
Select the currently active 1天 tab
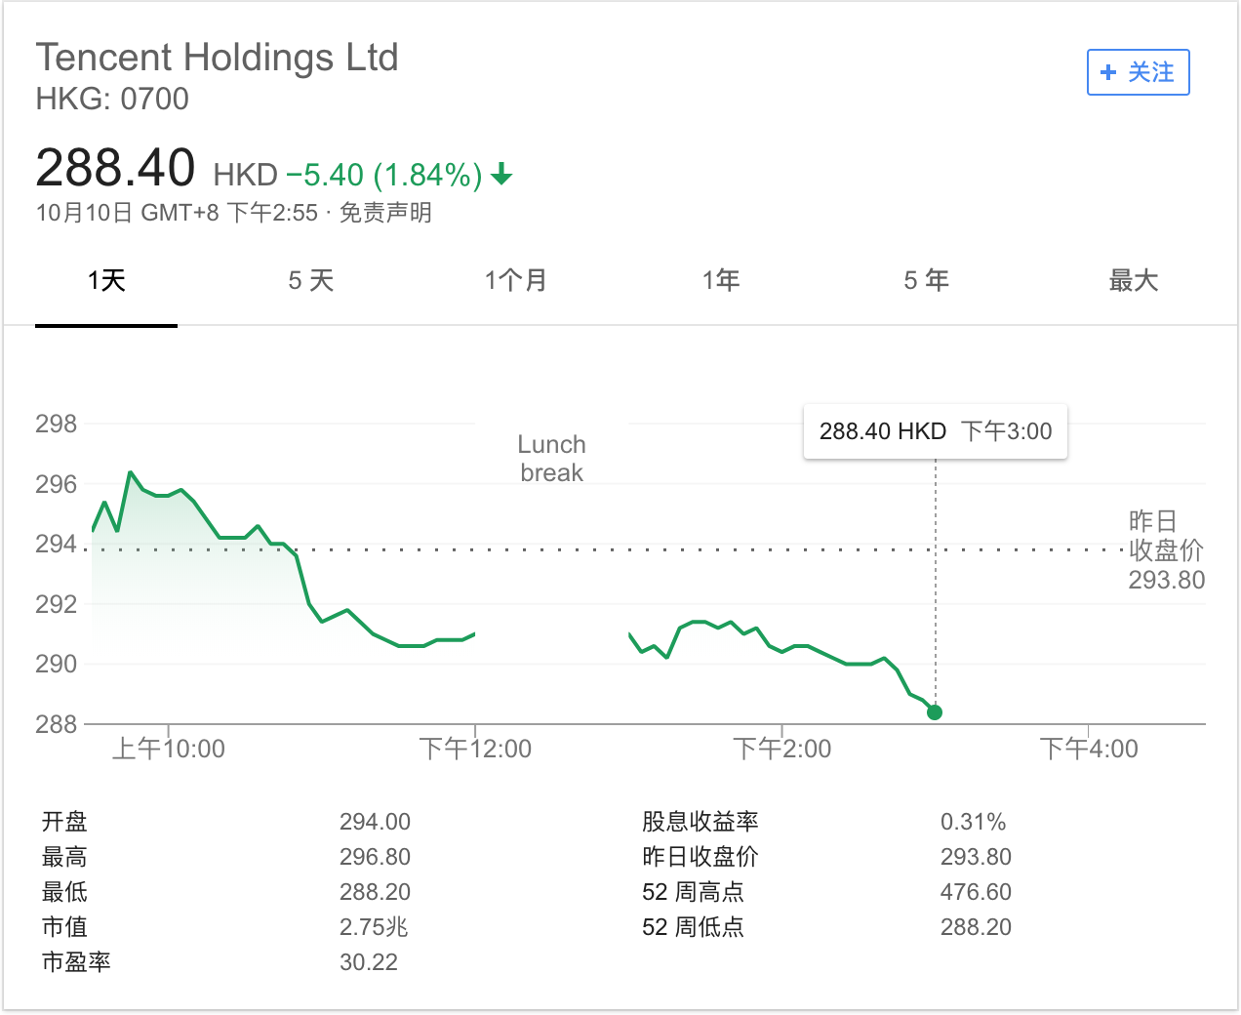coord(105,280)
